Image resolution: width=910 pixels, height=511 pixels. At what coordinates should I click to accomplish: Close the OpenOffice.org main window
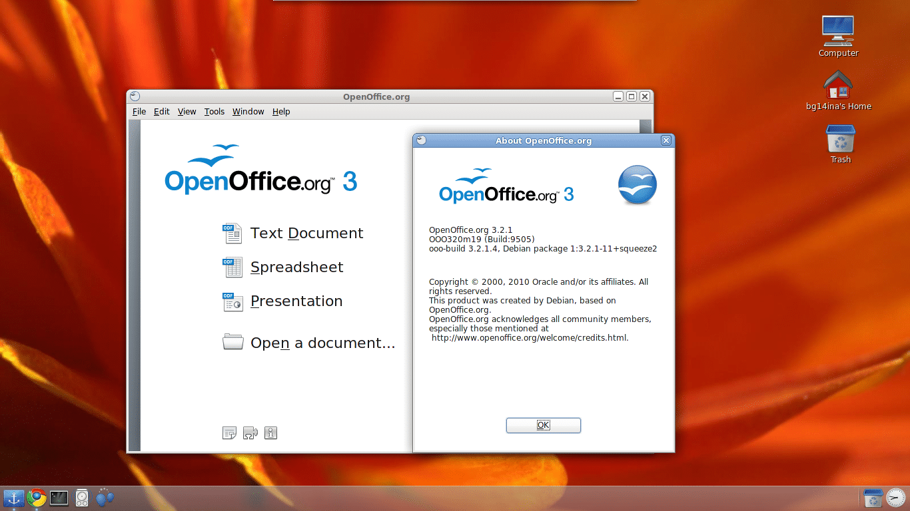[644, 96]
